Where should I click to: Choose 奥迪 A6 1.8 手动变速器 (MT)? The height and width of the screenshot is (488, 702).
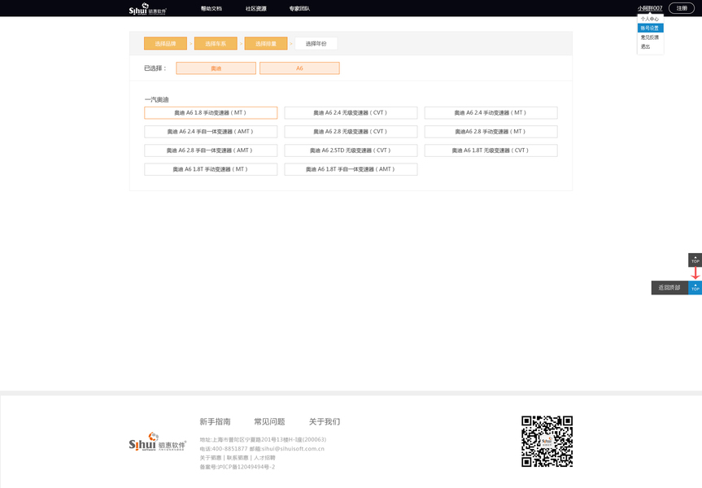pyautogui.click(x=211, y=113)
